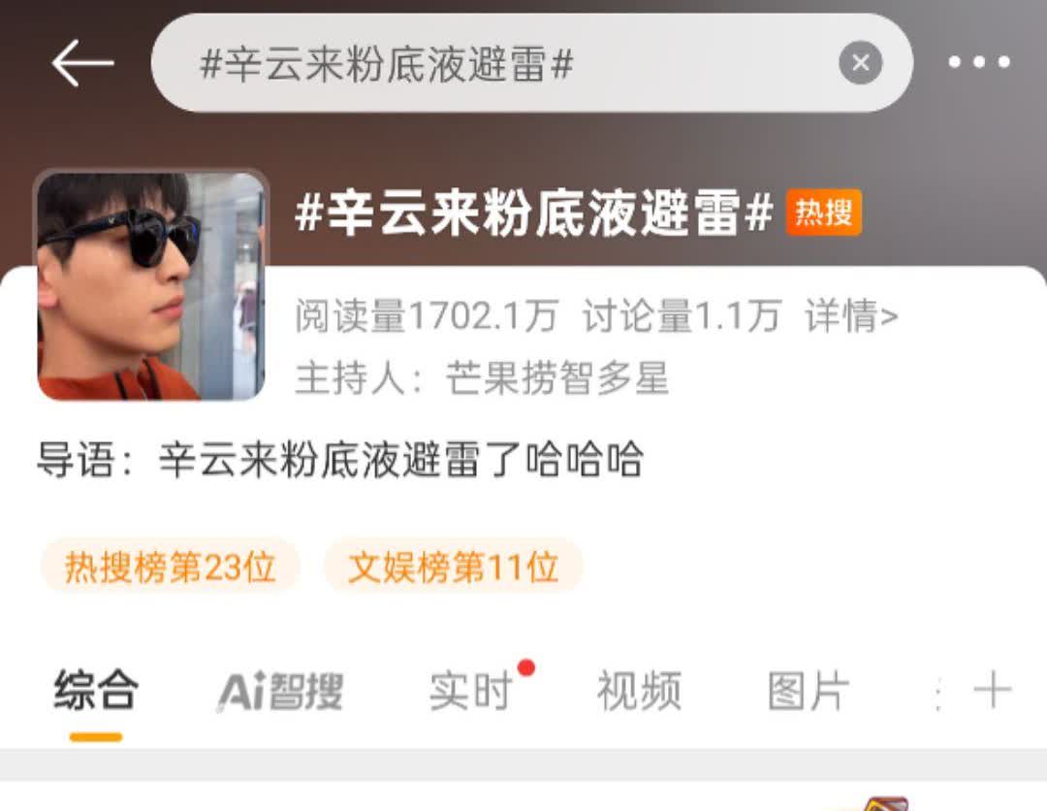Clear the search box with X icon
1047x811 pixels.
[860, 63]
